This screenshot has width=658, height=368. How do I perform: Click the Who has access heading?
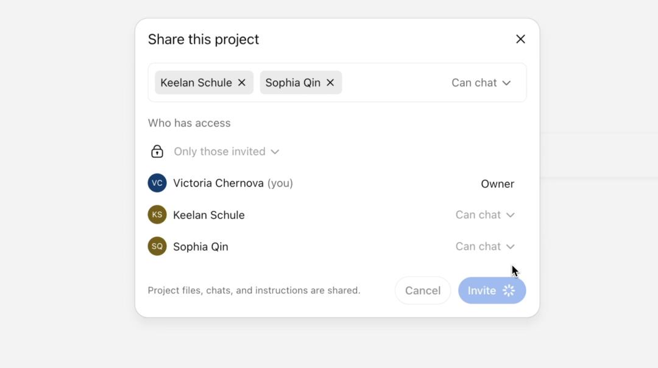pyautogui.click(x=189, y=122)
